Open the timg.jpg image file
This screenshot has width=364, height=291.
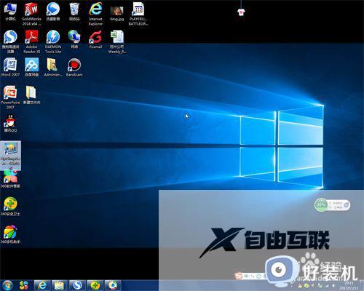point(117,12)
